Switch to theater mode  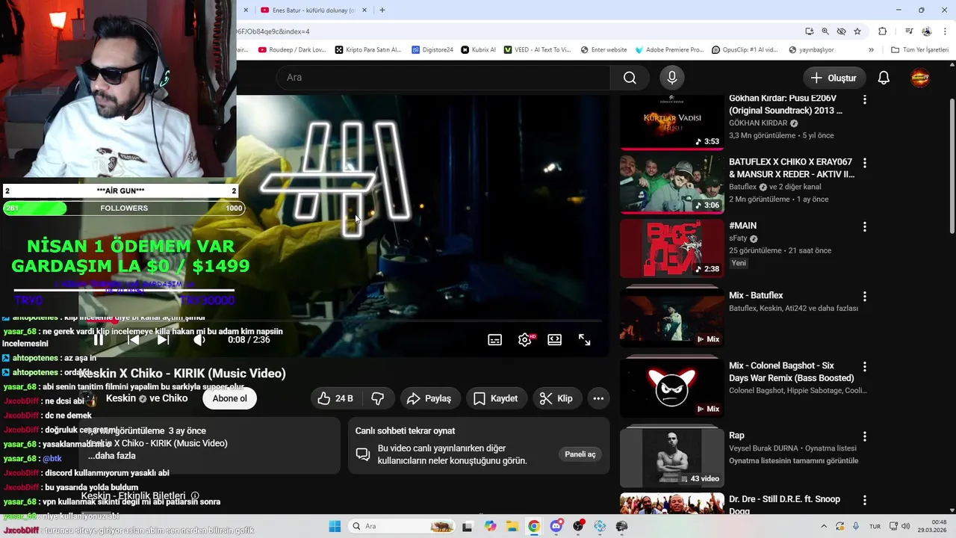point(554,340)
